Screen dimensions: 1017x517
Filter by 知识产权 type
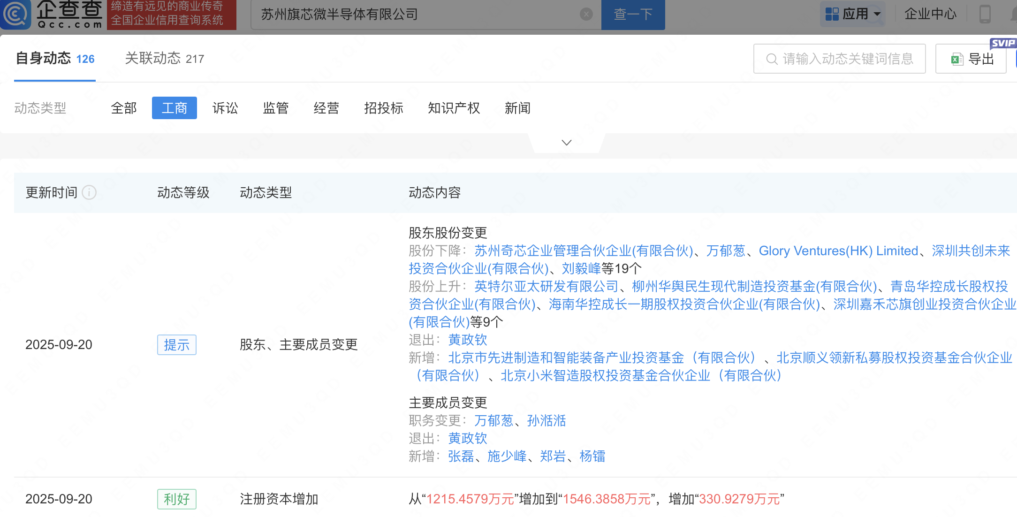click(x=454, y=108)
